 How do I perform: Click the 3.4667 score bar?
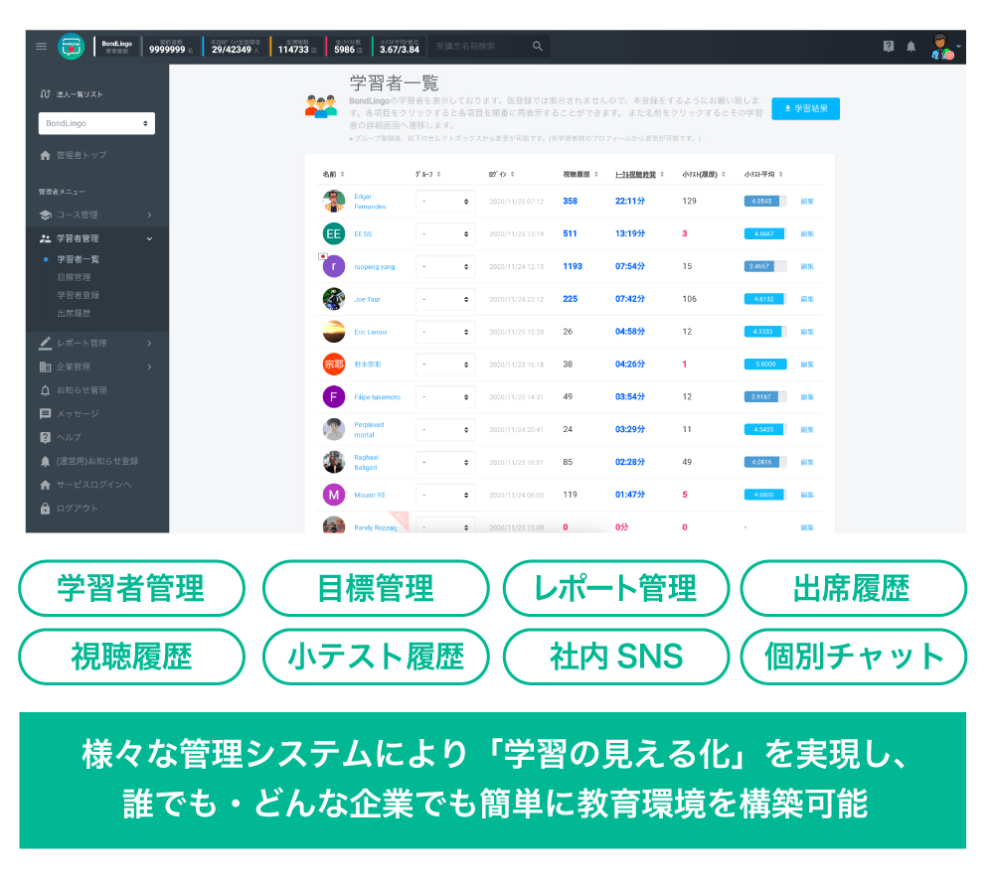point(765,266)
